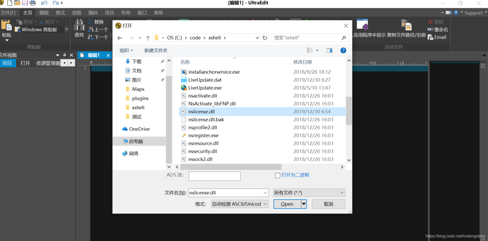Open the 编辑 ribbon tab
Screen dimensions: 488x241
pyautogui.click(x=44, y=13)
